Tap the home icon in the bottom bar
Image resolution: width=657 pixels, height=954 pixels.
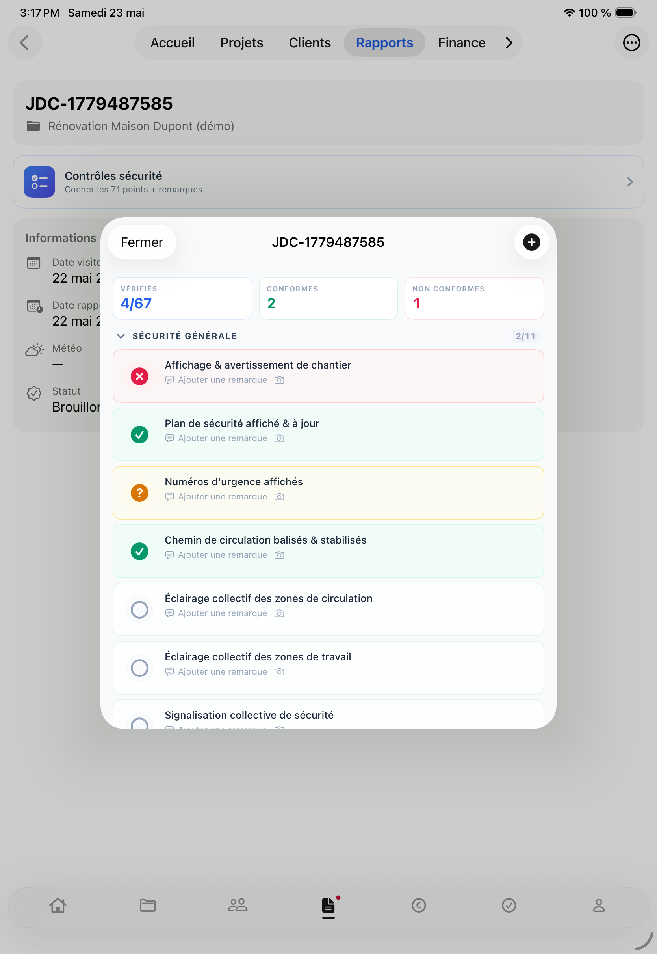pos(58,905)
